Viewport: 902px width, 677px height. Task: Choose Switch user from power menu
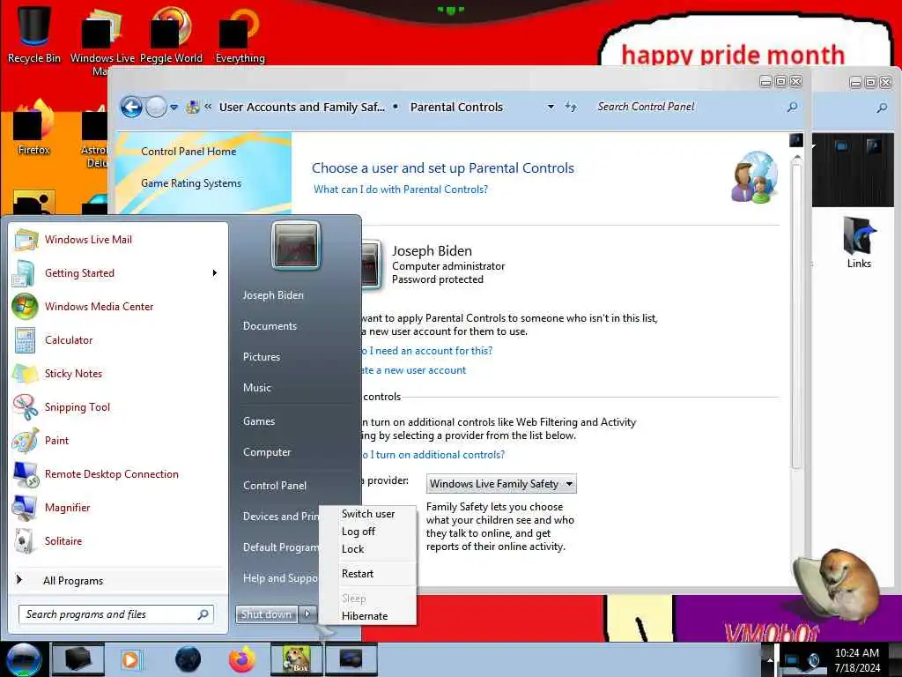coord(368,514)
